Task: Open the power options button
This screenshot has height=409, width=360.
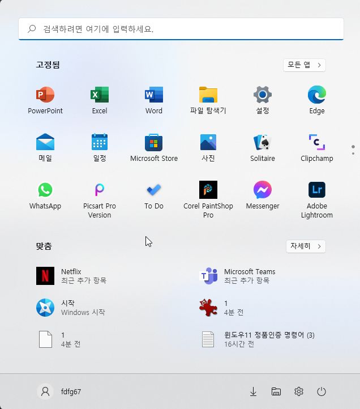Action: point(321,391)
